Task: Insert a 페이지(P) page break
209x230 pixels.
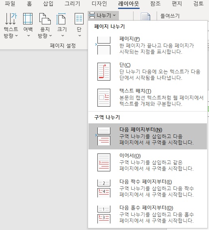Action: click(x=148, y=46)
